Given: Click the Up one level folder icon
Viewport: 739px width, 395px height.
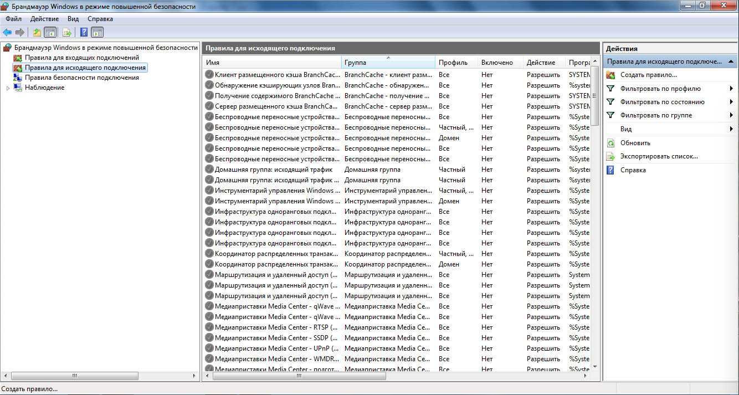Looking at the screenshot, I should click(x=37, y=32).
